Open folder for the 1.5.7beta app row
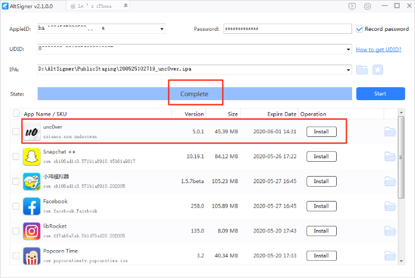The height and width of the screenshot is (278, 415). [390, 181]
